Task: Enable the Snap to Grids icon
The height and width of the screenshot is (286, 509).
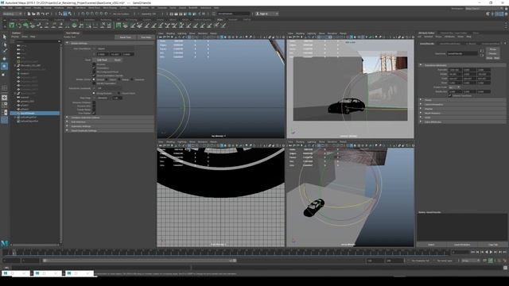Action: [x=83, y=14]
